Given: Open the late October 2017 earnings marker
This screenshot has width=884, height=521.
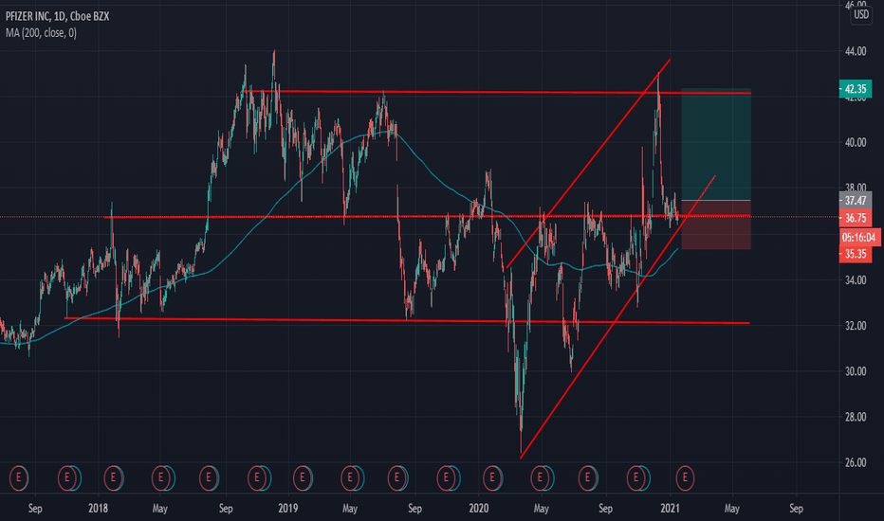Looking at the screenshot, I should click(x=67, y=478).
